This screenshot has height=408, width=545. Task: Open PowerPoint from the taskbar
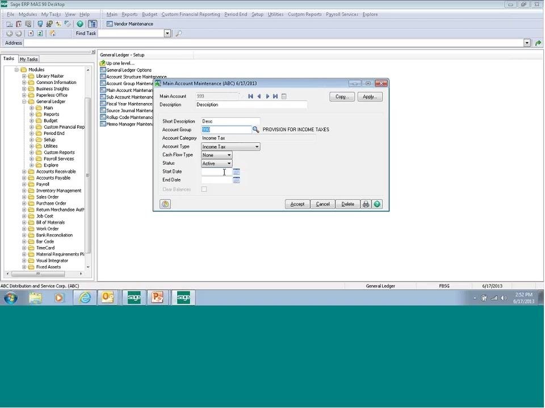157,297
